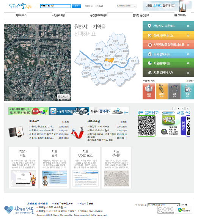Click the blue 검색 search button
The image size is (198, 220).
(x=76, y=6)
